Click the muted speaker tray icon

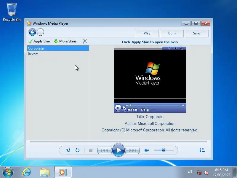click(206, 172)
